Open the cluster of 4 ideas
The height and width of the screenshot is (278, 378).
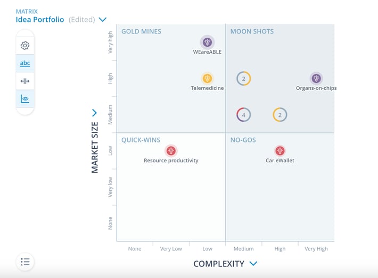[x=243, y=115]
